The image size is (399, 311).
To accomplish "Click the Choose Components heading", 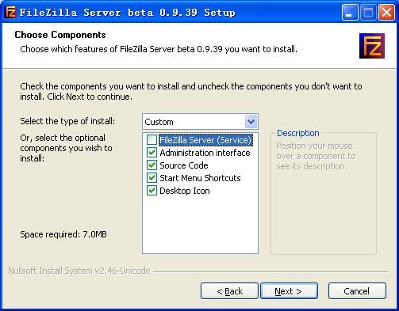I will [60, 35].
